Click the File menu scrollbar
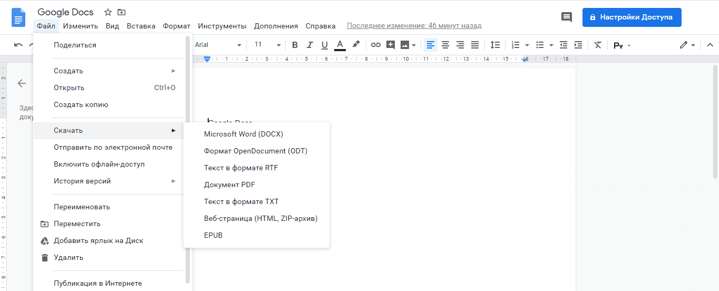 (188, 158)
